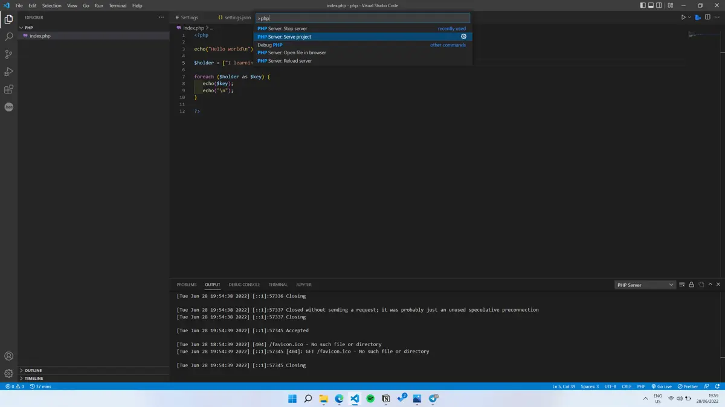Toggle the bottom panel visibility in title bar
Screen dimensions: 725x407
coord(651,5)
